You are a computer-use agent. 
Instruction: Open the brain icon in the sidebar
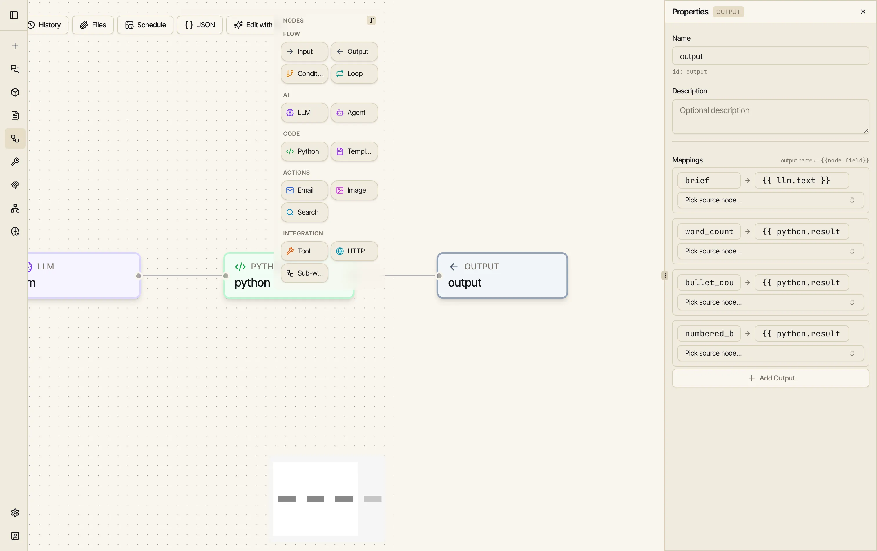pos(15,232)
